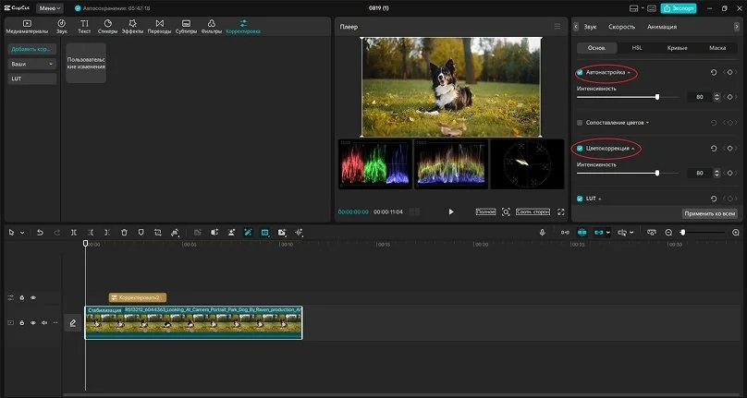Enable the Сопоставление цветов checkbox

580,123
